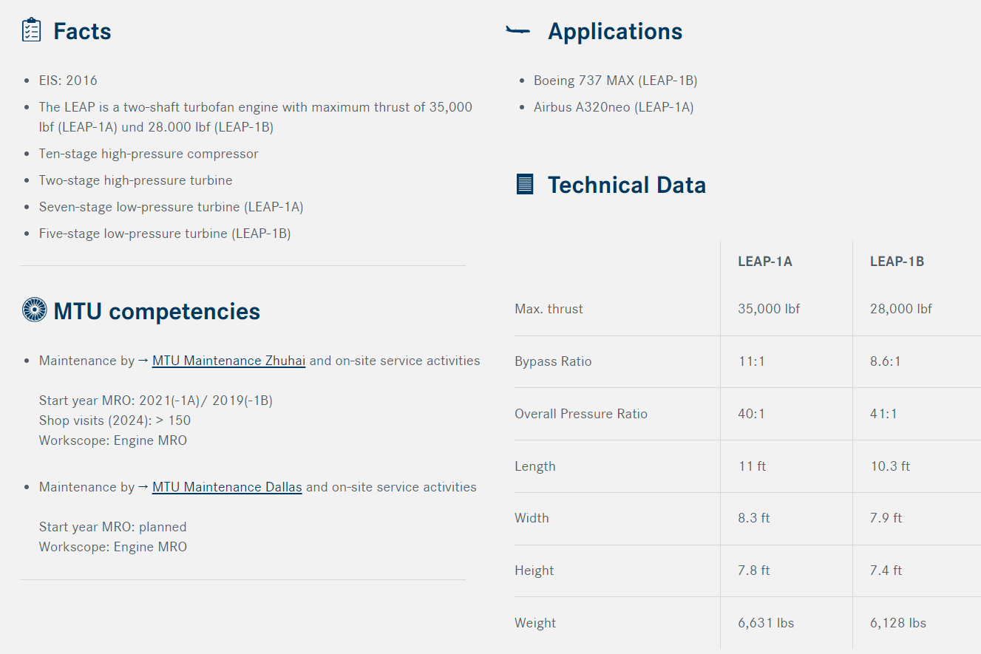Click the '6,631 lbs' weight cell

click(766, 623)
